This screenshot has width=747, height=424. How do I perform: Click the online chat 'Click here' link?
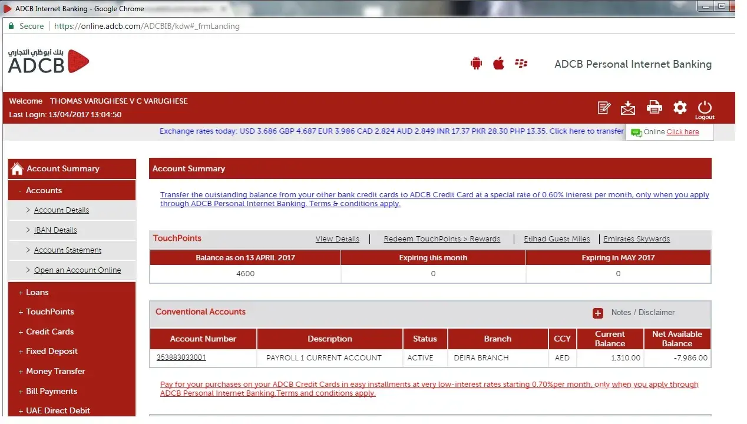click(x=683, y=132)
